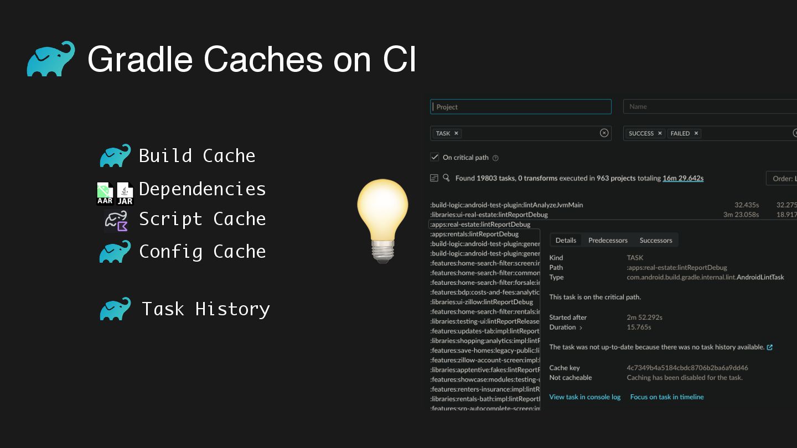
Task: Select the :libraries:rentals-bath:impl row
Action: click(x=485, y=399)
